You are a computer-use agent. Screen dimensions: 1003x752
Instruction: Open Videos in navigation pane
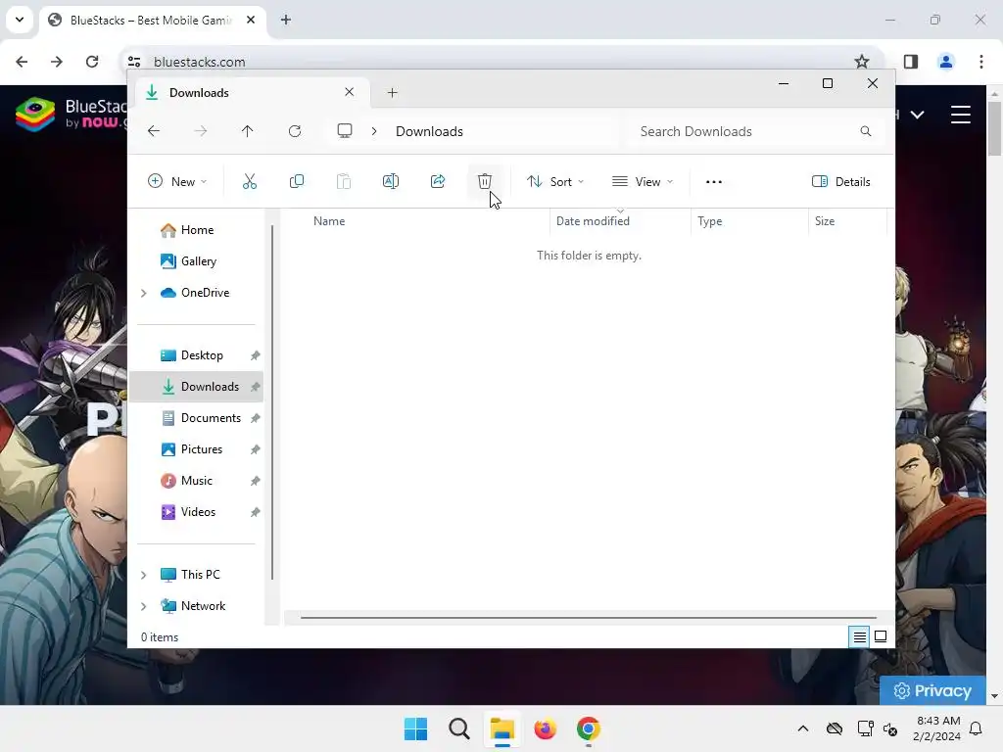tap(197, 512)
